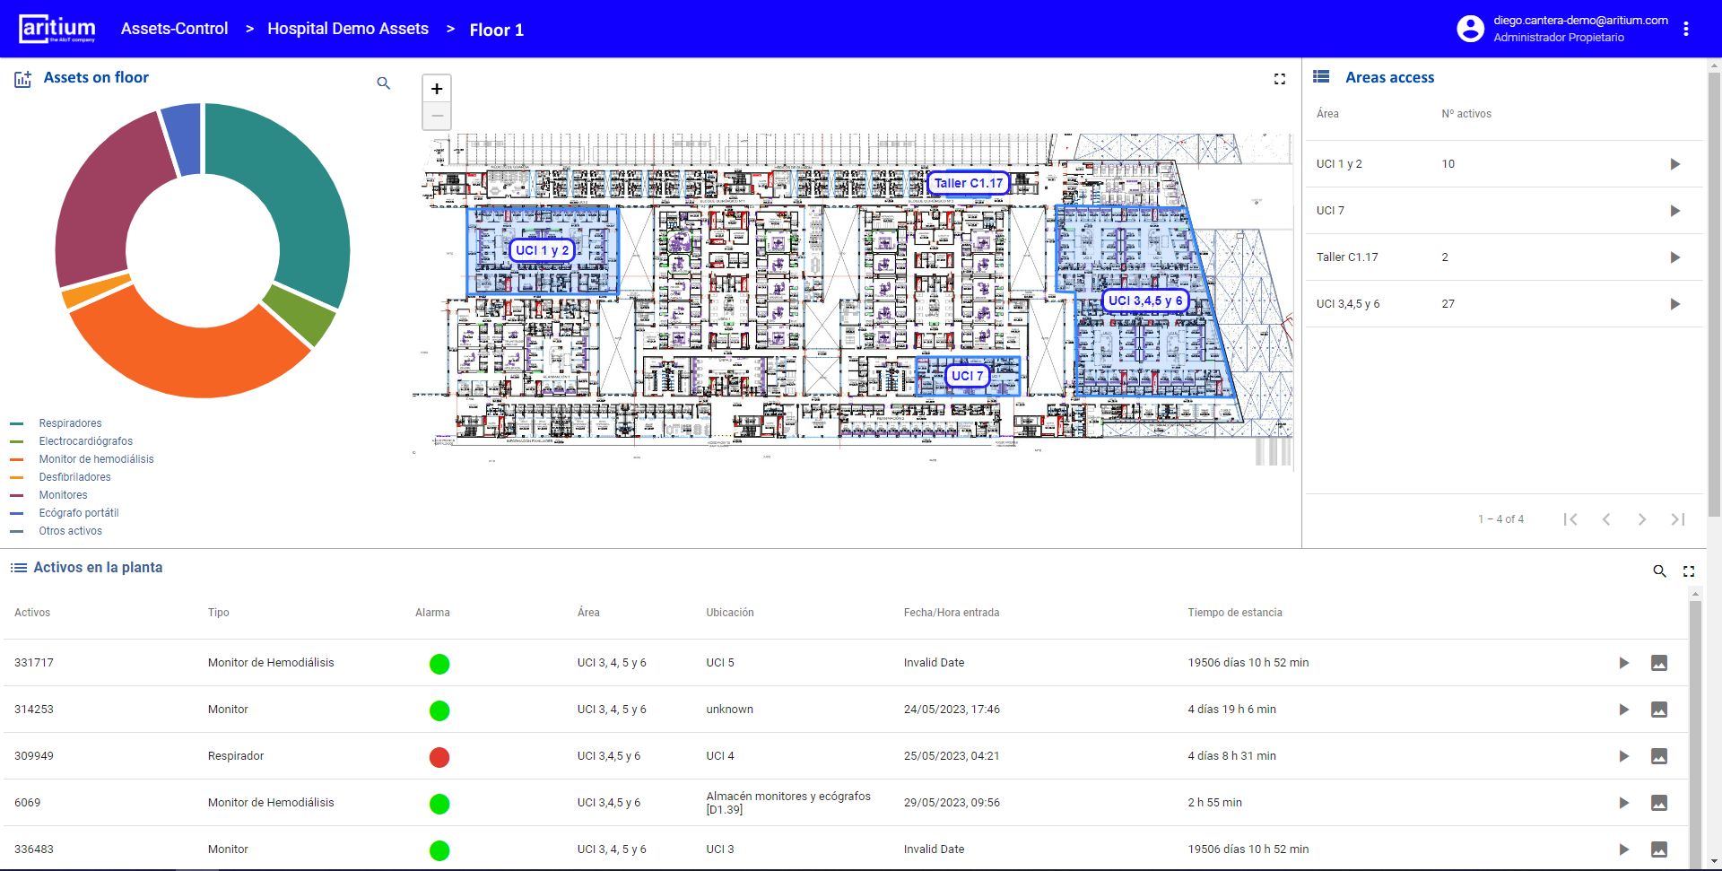
Task: Maximize the Activos en la planta table
Action: coord(1689,571)
